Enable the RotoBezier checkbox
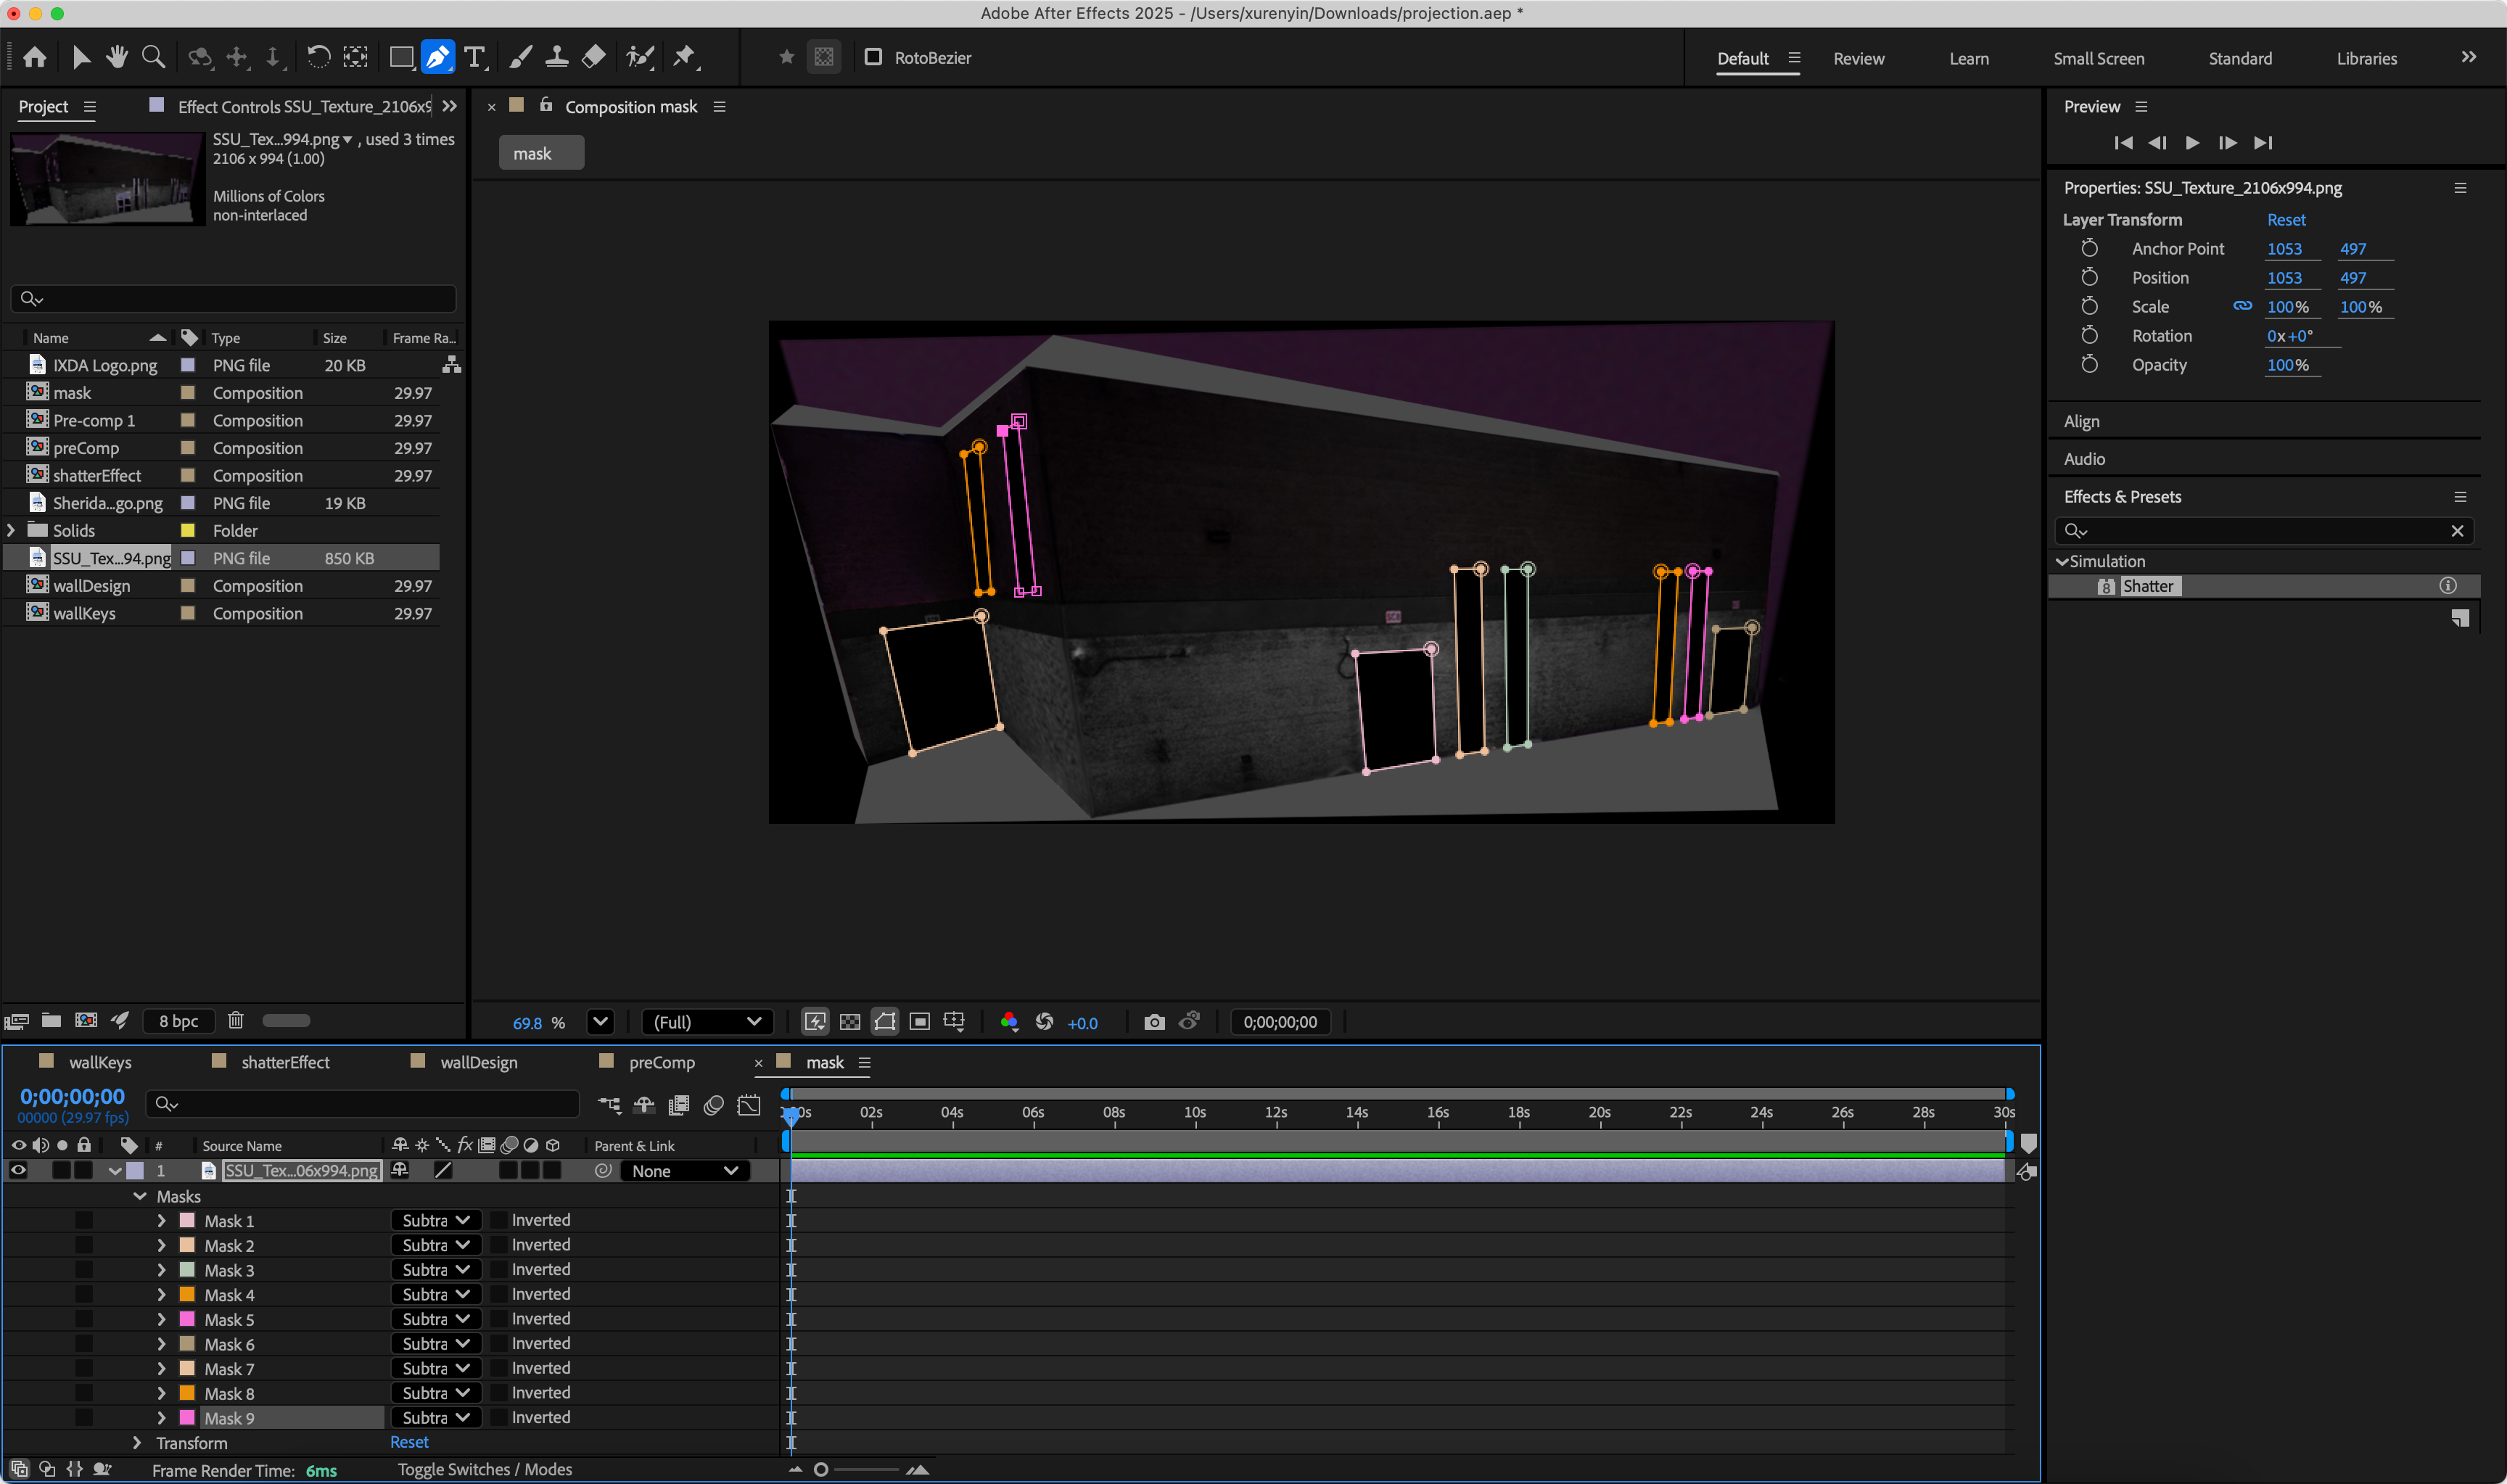This screenshot has width=2507, height=1484. [875, 58]
